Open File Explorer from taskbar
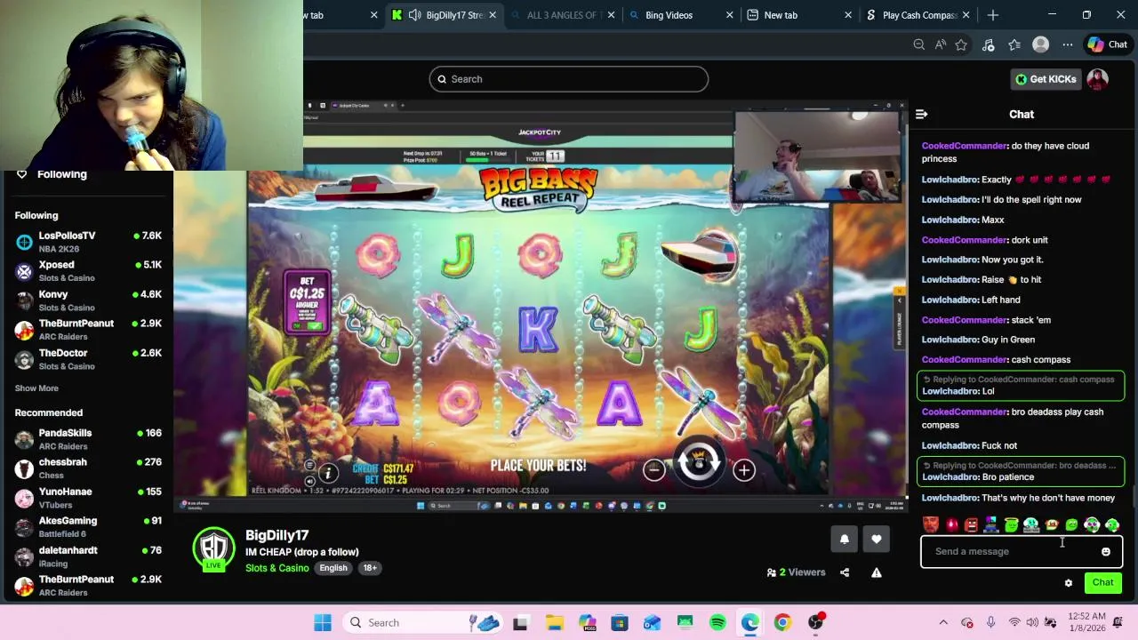This screenshot has height=640, width=1138. [554, 622]
